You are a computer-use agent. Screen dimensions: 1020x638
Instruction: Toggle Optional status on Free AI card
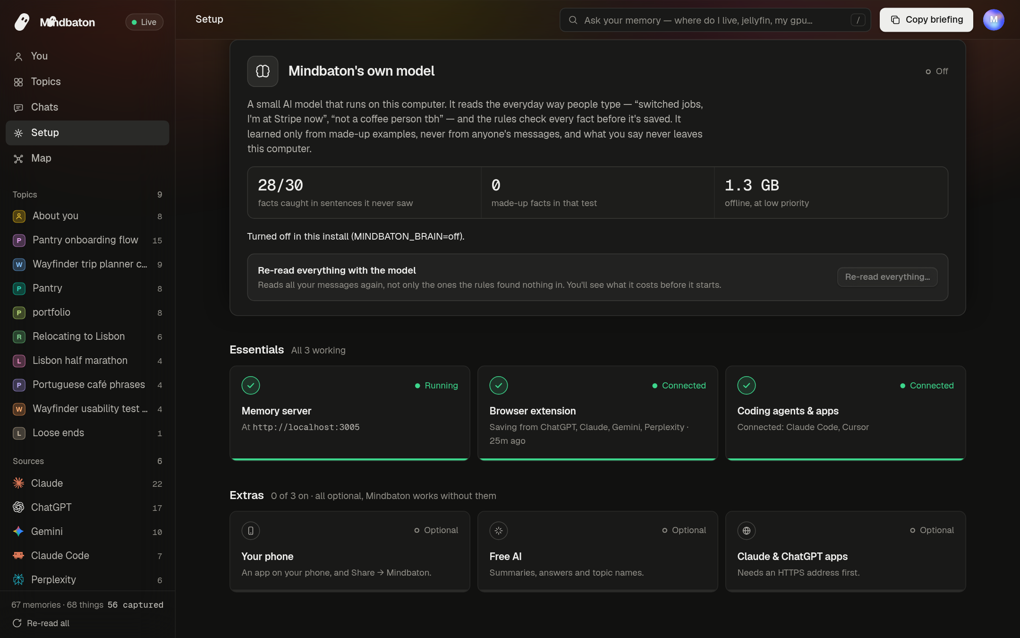(x=684, y=530)
